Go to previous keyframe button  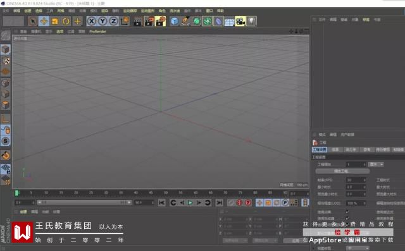(x=173, y=203)
